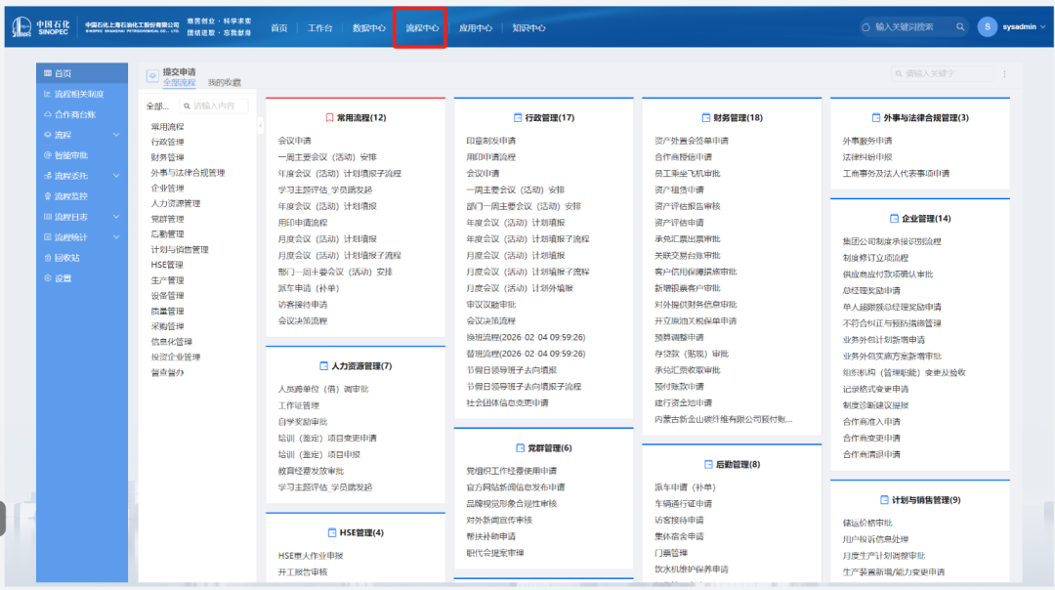Focus the 输入关键词搜索 search field
Image resolution: width=1055 pixels, height=590 pixels.
coord(908,27)
